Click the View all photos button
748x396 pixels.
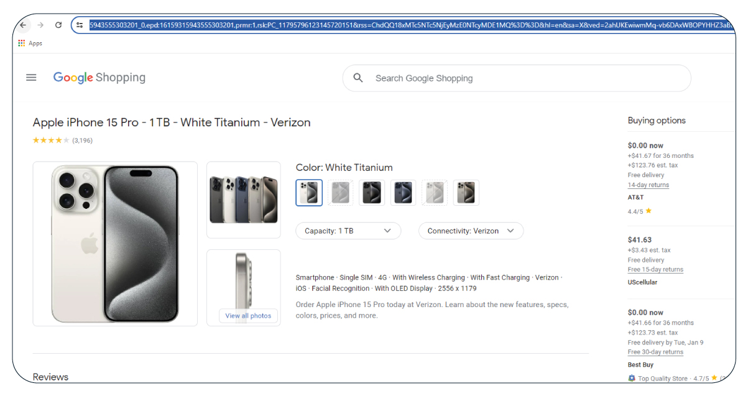[248, 316]
